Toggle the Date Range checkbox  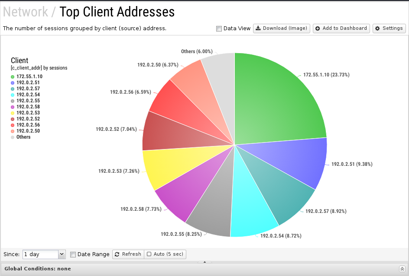(73, 254)
